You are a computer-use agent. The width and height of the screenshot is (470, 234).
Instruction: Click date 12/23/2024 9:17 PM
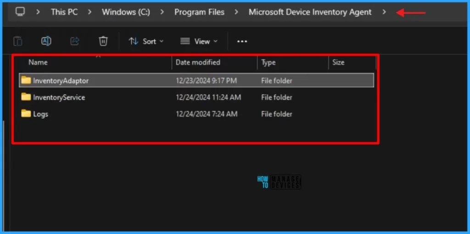[x=206, y=81]
